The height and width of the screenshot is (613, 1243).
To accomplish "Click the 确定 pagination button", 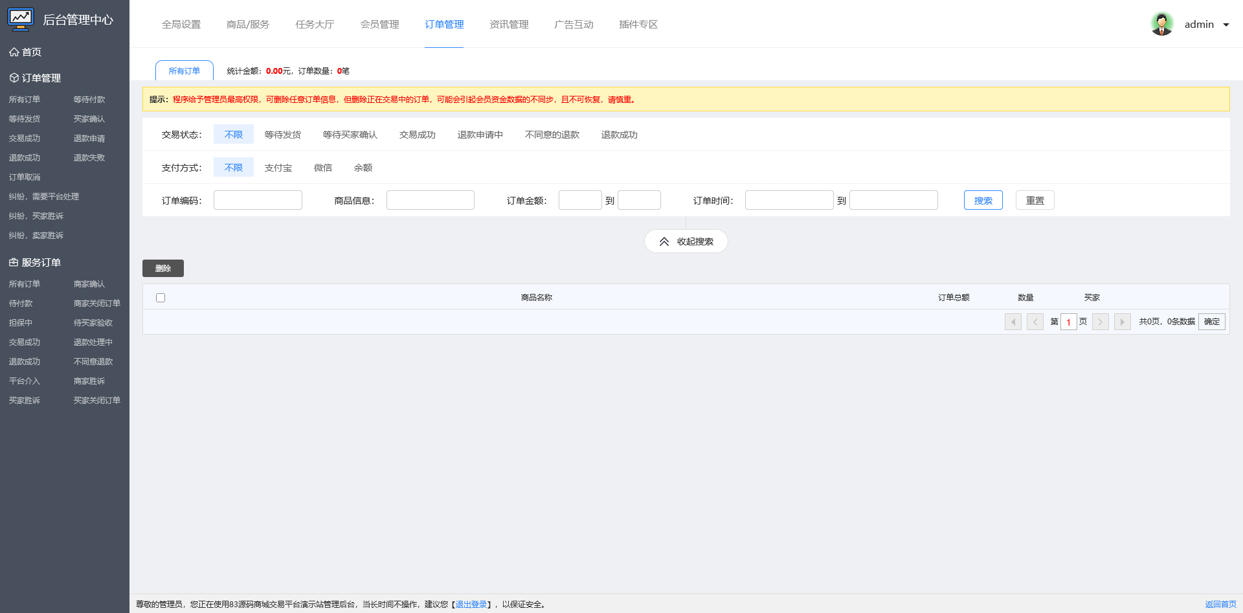I will [x=1212, y=322].
